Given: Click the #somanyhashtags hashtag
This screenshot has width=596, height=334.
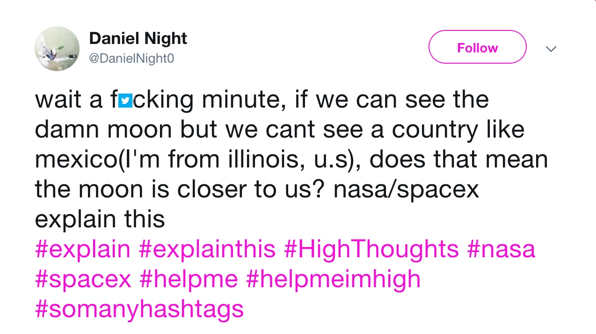Looking at the screenshot, I should coord(139,308).
